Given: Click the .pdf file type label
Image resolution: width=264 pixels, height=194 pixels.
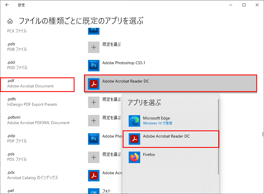Looking at the screenshot, I should pyautogui.click(x=11, y=81).
